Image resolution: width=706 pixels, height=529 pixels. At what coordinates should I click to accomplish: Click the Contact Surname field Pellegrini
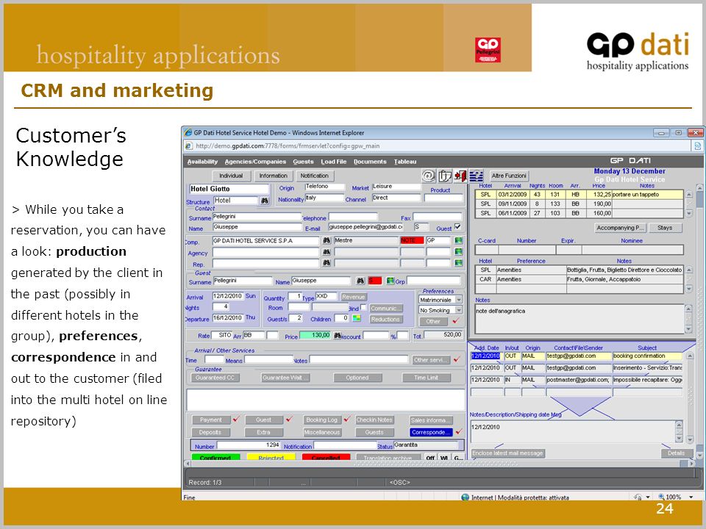click(257, 217)
